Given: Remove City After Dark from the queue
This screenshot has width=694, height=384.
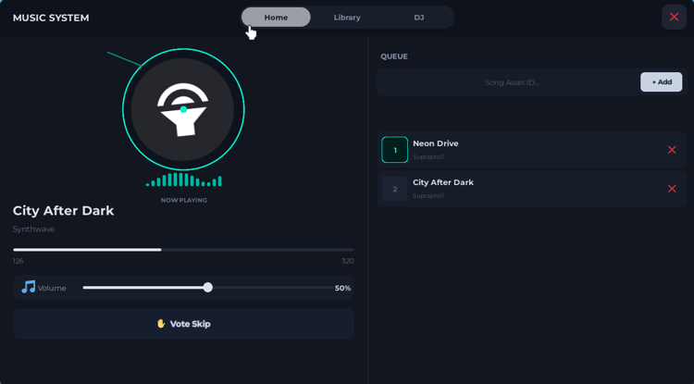Looking at the screenshot, I should point(672,189).
